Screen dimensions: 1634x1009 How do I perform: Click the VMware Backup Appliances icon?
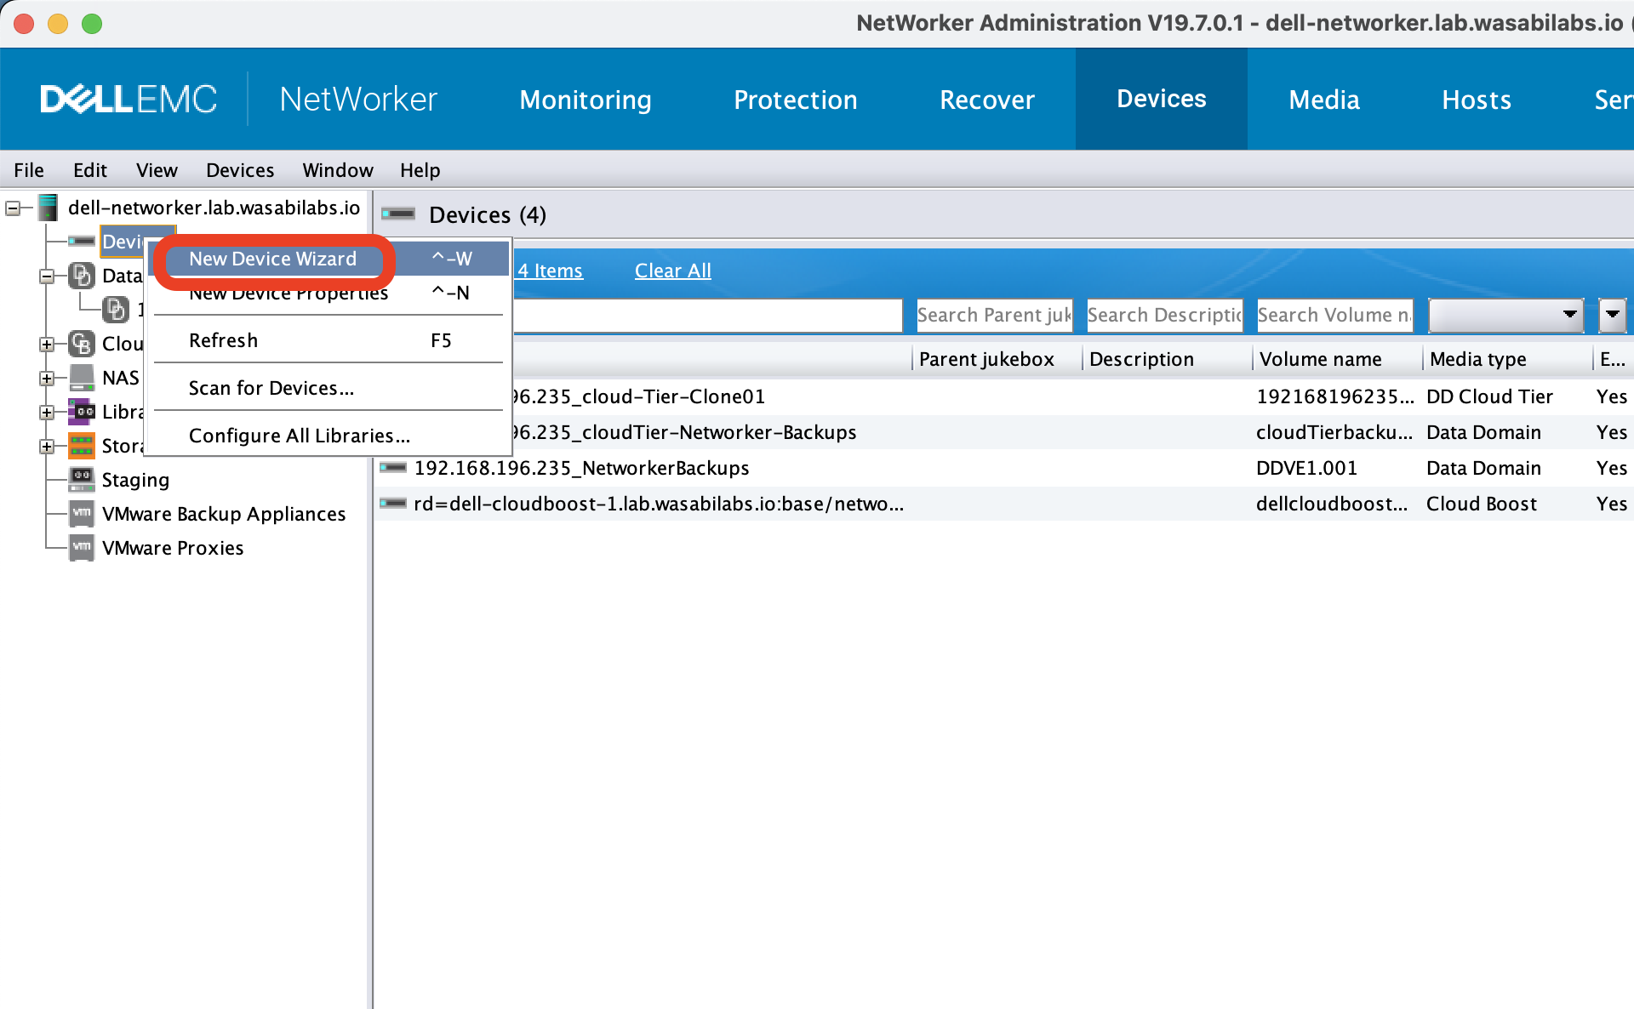[83, 511]
